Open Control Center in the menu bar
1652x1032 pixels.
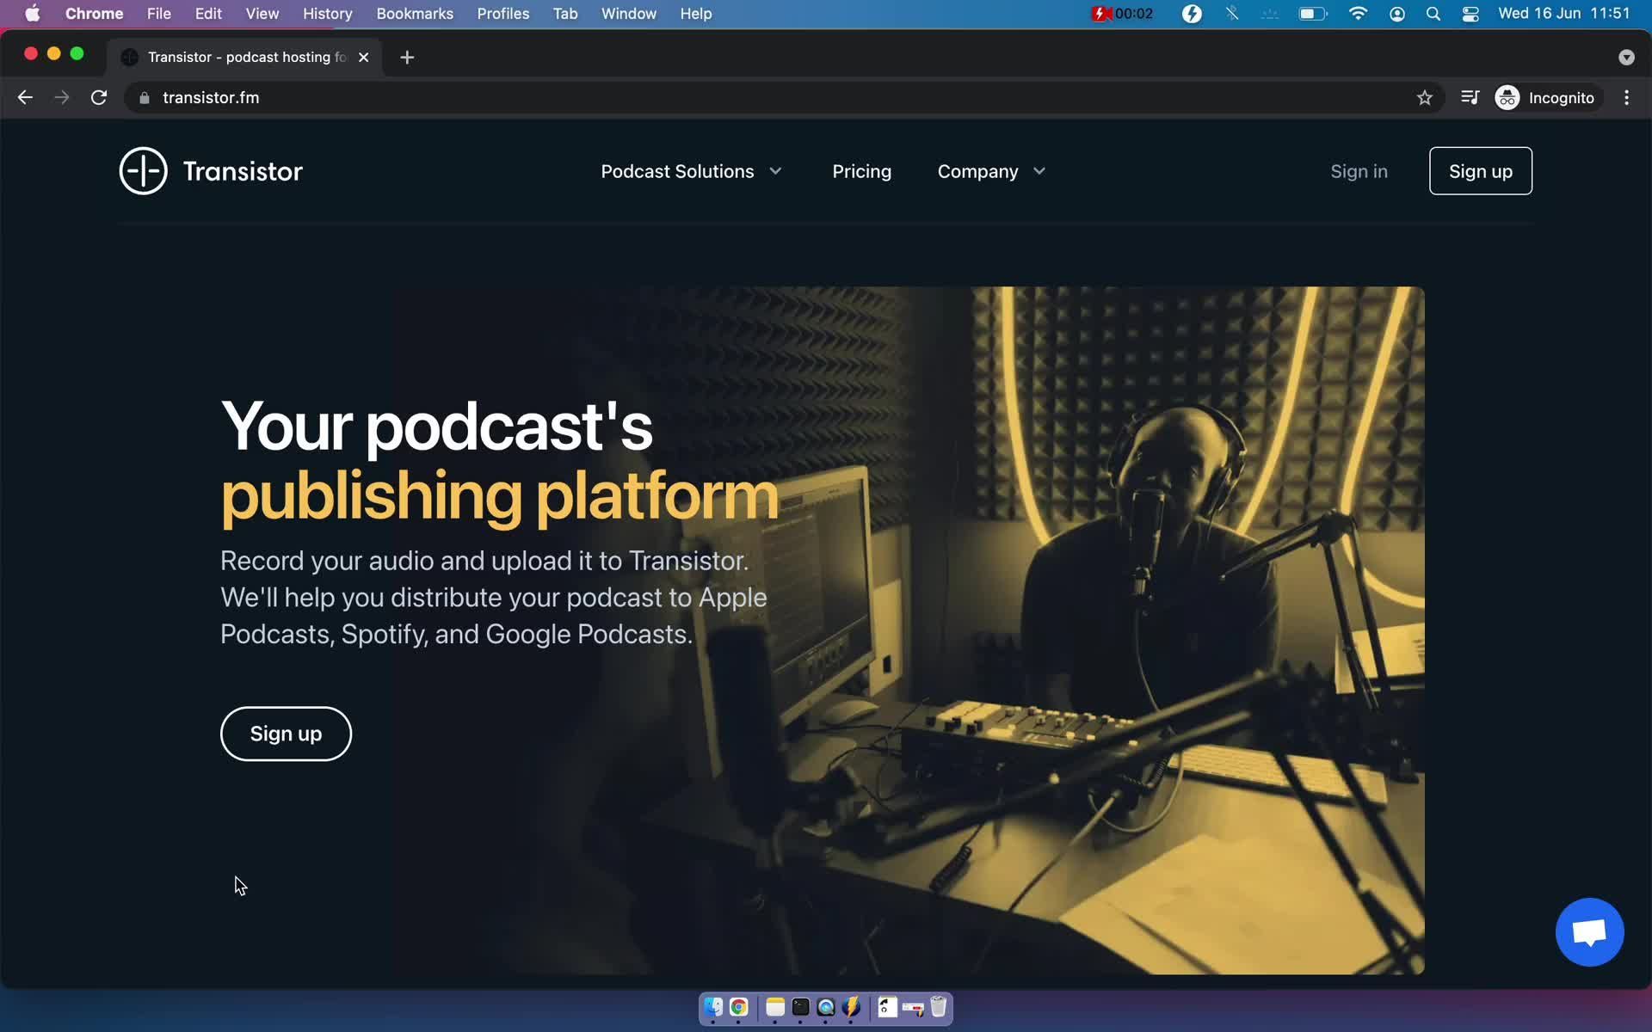tap(1470, 14)
